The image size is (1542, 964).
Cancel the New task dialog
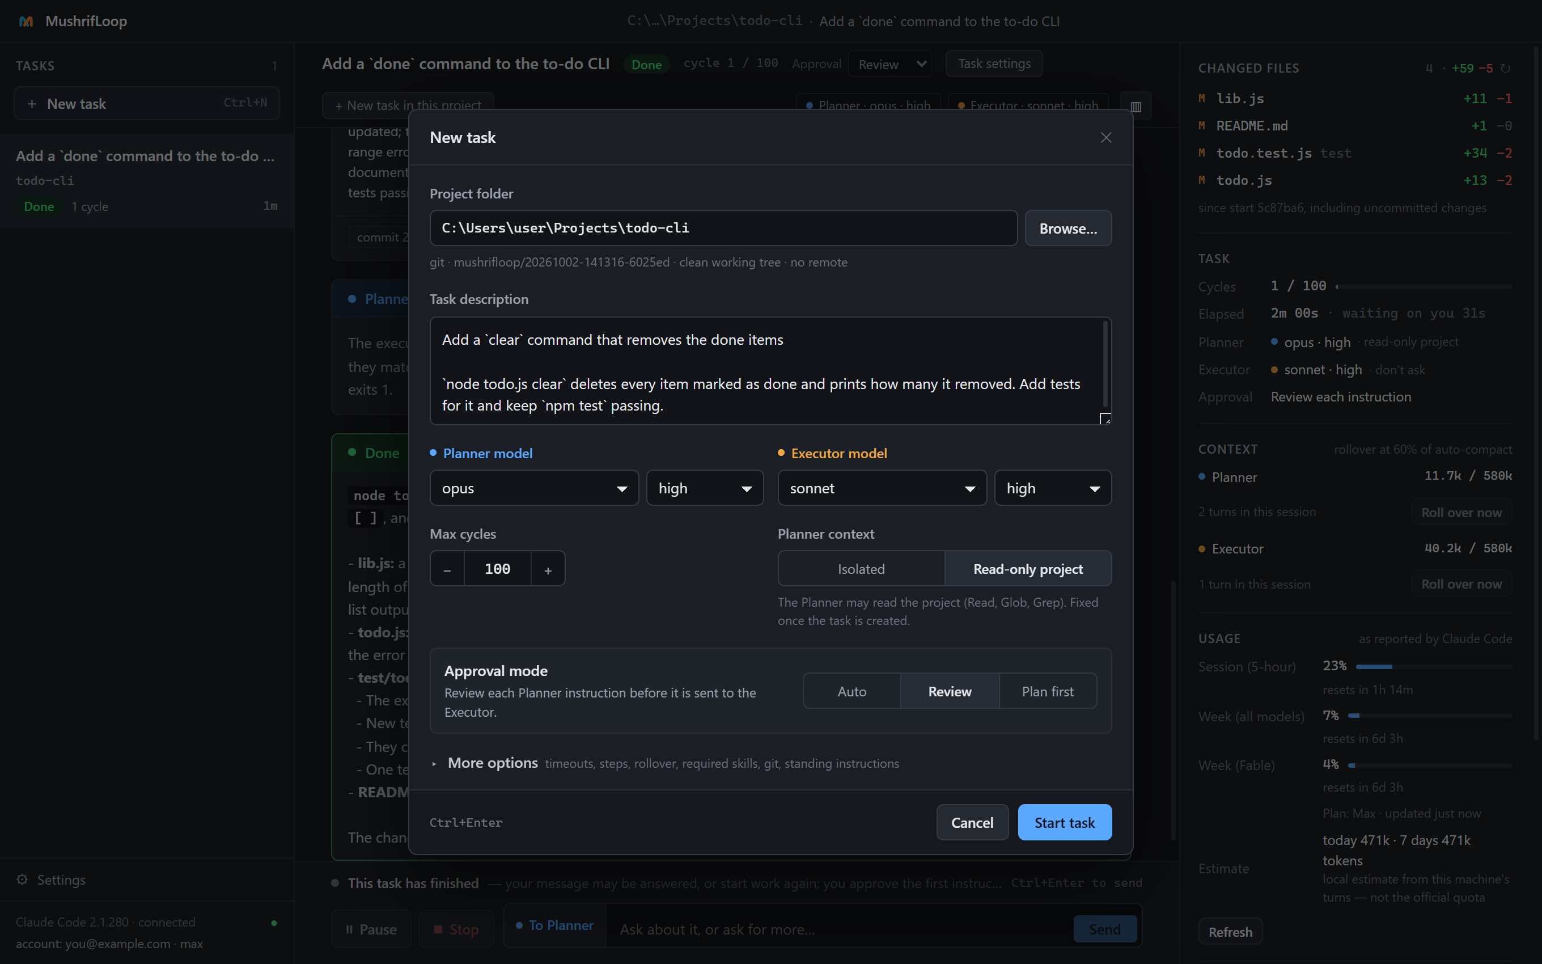point(972,822)
